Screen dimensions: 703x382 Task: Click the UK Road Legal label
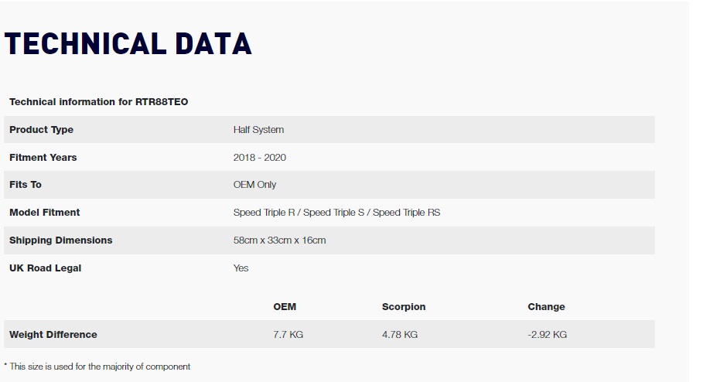46,268
